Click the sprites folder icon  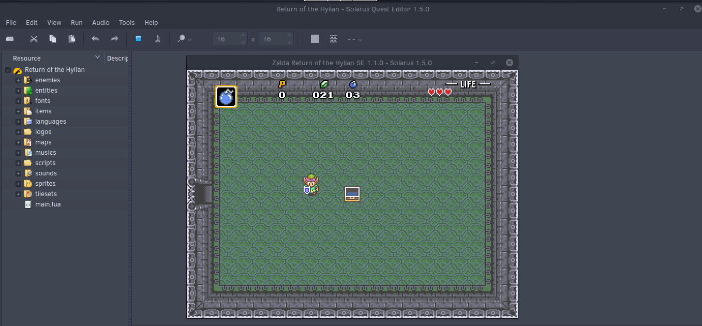point(28,184)
